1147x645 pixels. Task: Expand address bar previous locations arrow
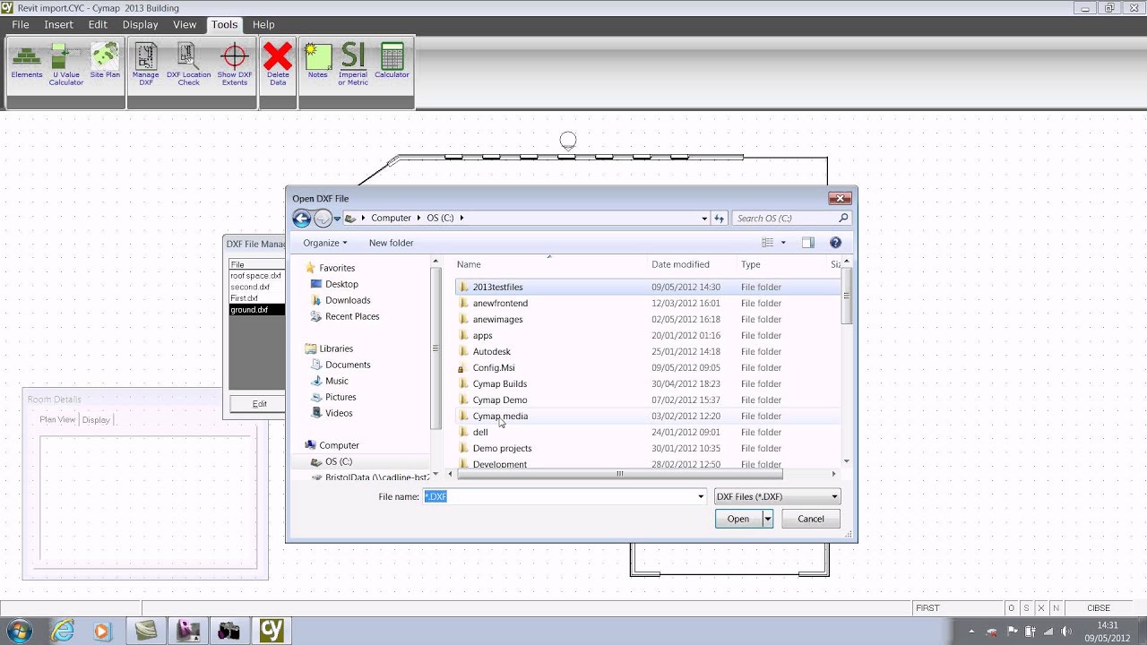[x=704, y=218]
